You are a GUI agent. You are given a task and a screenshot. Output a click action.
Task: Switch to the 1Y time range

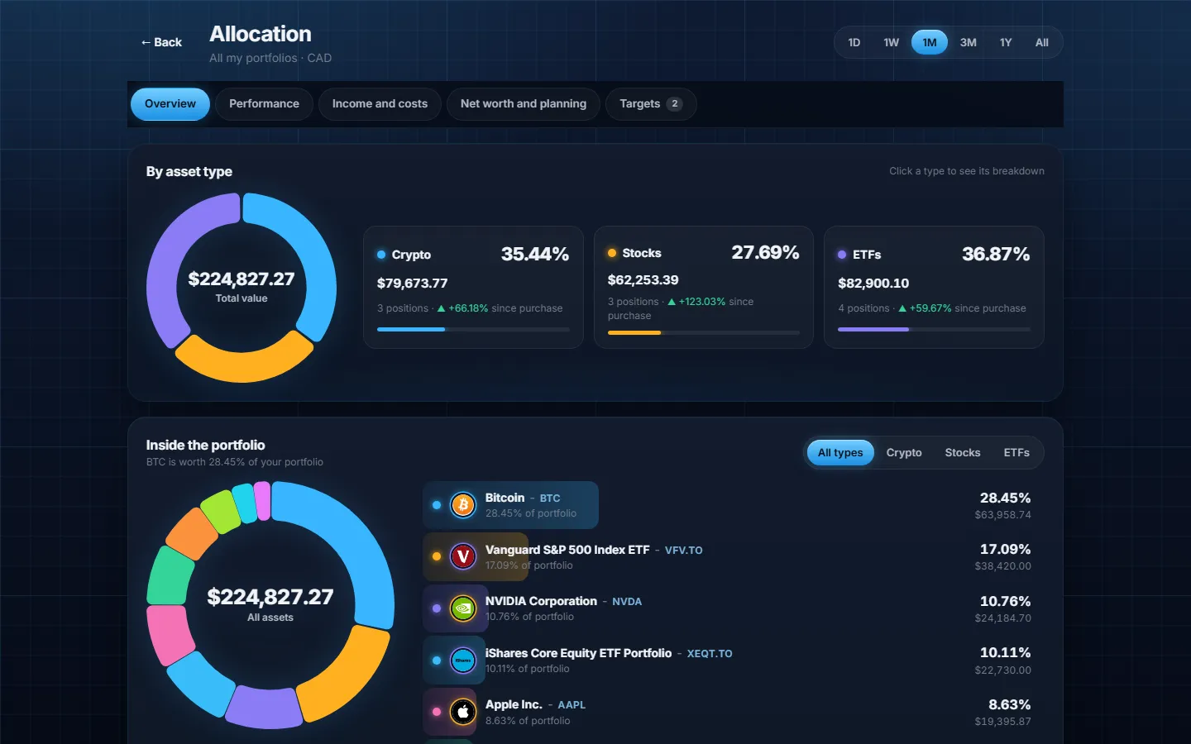(x=1006, y=42)
